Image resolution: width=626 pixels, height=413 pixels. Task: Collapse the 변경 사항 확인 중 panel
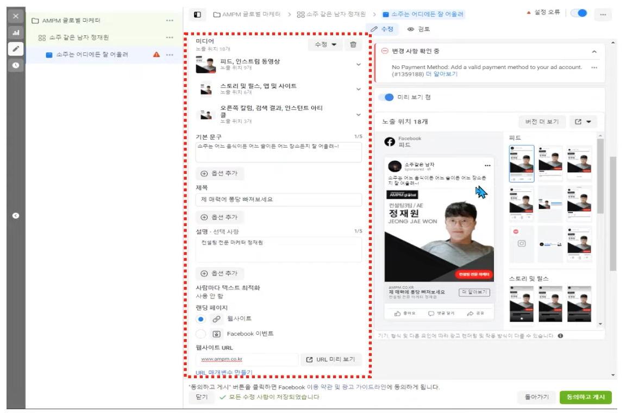click(594, 52)
